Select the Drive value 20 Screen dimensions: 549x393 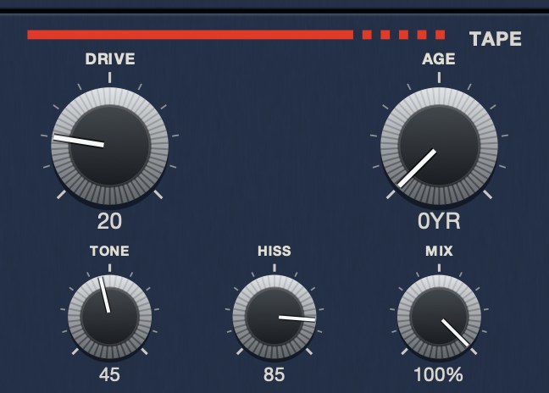(x=109, y=222)
